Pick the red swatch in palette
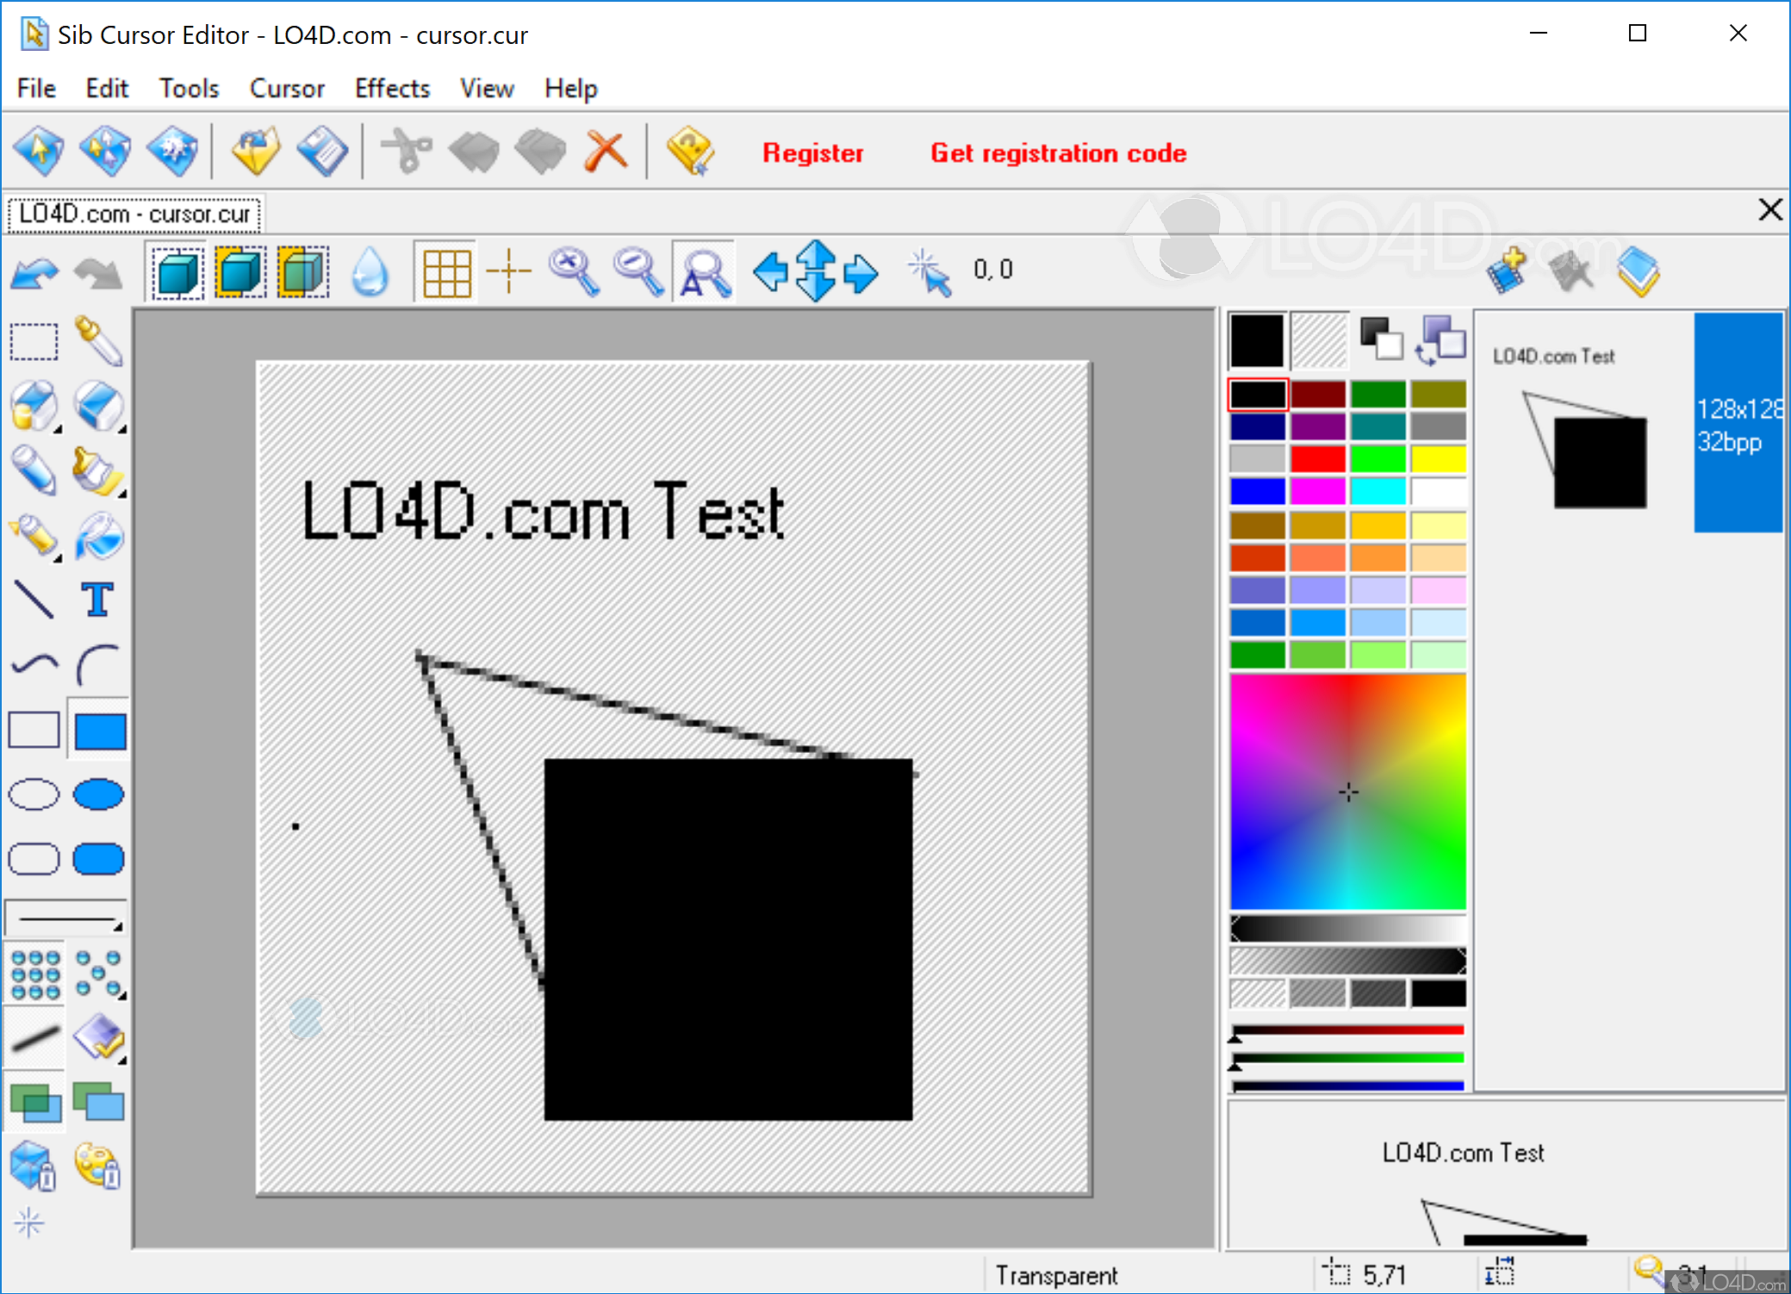 [1317, 459]
